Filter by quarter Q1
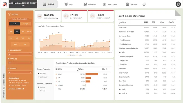 click(11, 38)
